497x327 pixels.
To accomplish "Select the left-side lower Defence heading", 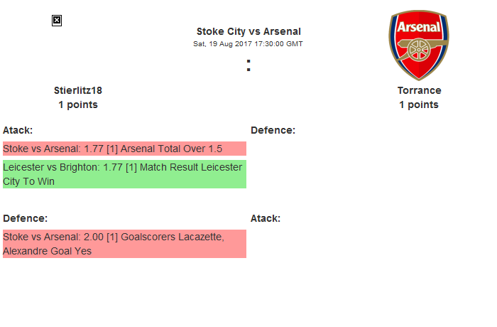I will click(x=25, y=218).
